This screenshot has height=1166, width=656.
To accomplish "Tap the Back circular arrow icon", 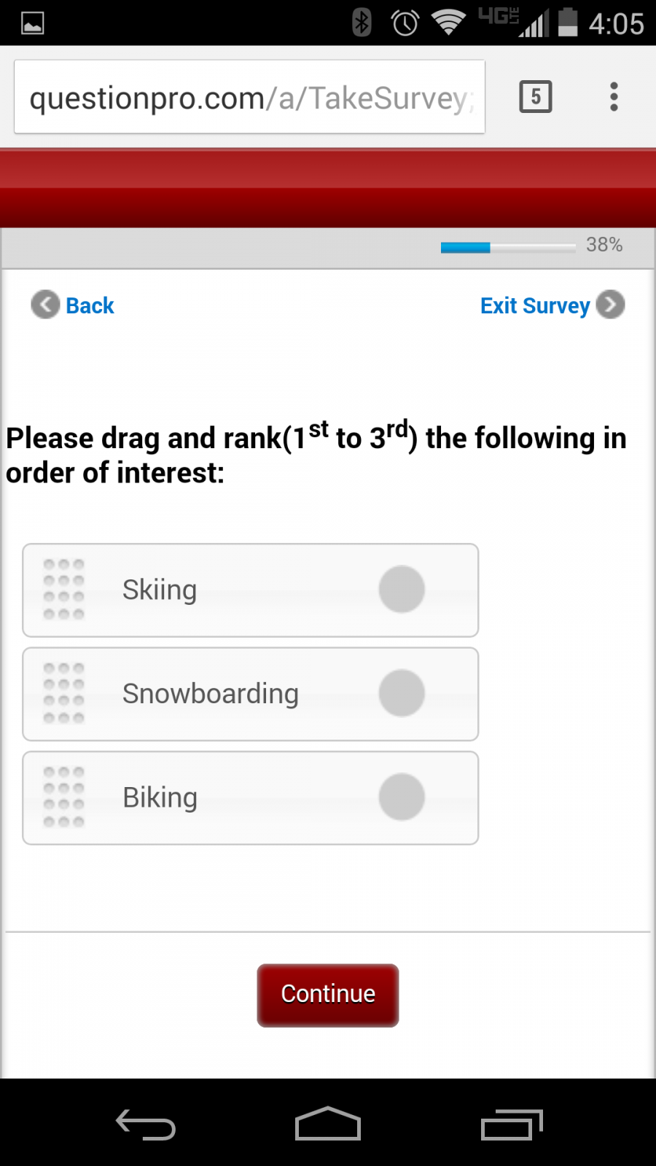I will point(45,305).
